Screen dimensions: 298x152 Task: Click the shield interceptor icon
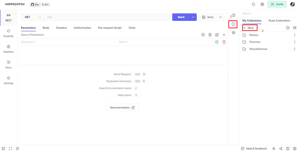tap(17, 149)
